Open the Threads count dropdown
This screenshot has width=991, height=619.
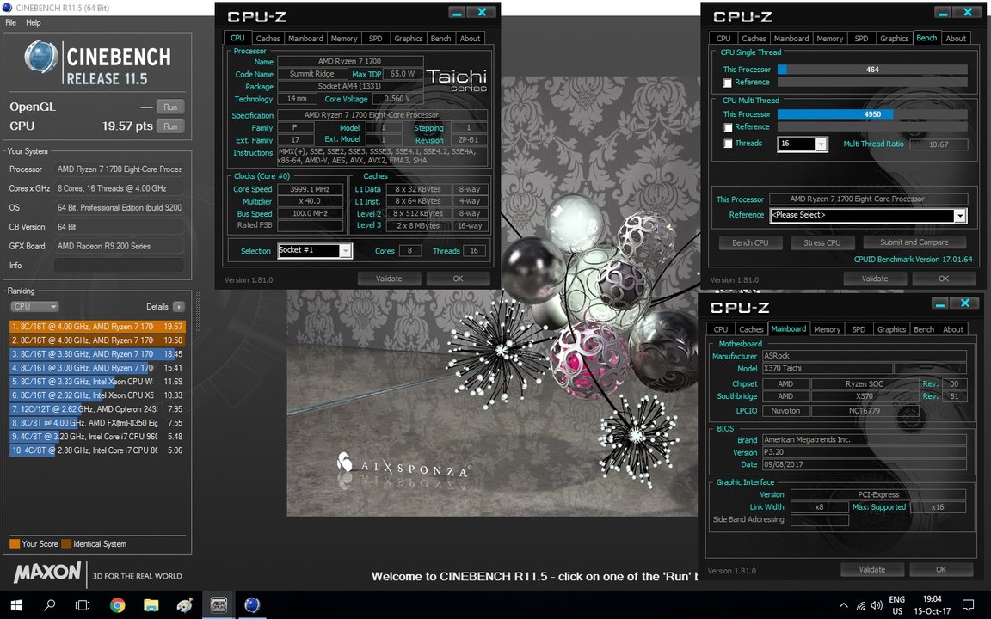tap(821, 144)
